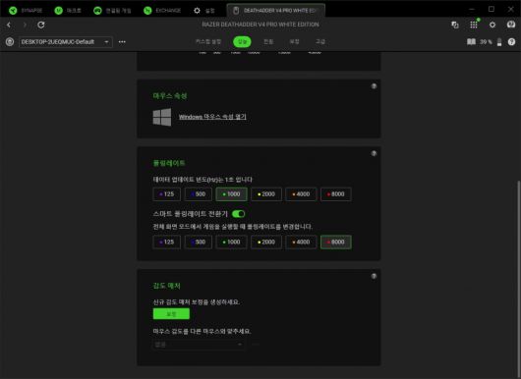Switch to the Customize sub-tab

point(208,41)
